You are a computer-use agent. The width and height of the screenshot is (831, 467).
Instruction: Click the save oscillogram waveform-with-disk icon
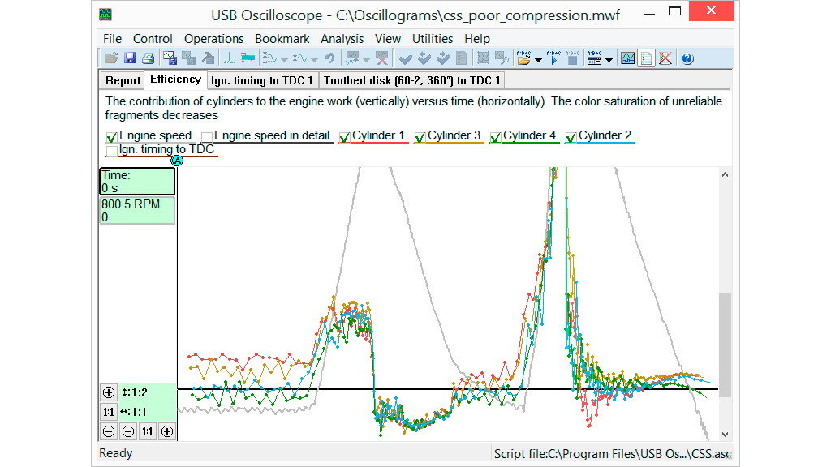tap(170, 58)
